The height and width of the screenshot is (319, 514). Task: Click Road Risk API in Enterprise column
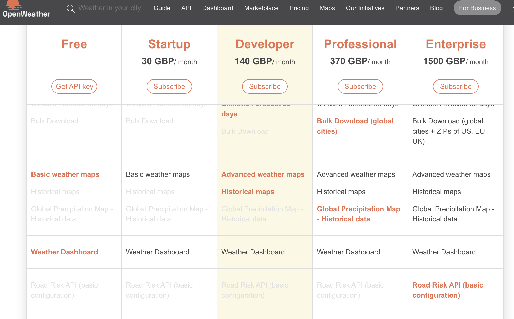(x=447, y=290)
